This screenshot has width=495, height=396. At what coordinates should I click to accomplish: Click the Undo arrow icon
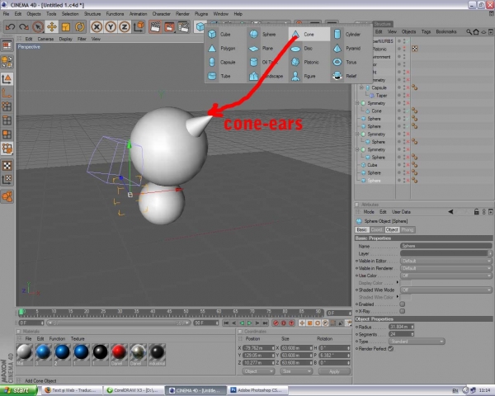pyautogui.click(x=10, y=27)
